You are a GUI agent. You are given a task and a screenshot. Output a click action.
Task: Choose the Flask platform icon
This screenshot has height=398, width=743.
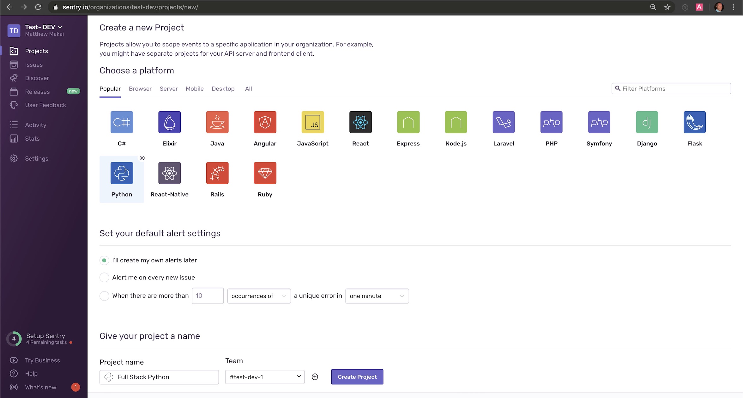tap(694, 122)
